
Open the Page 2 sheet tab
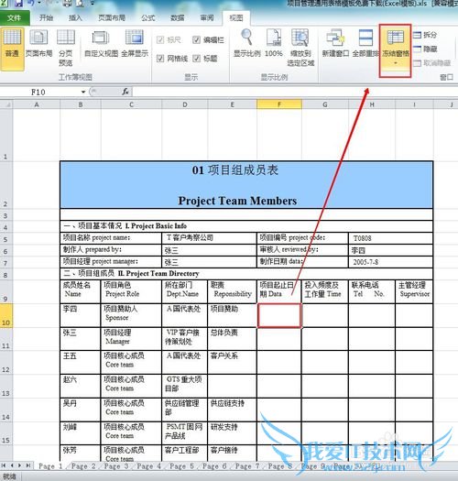point(82,466)
